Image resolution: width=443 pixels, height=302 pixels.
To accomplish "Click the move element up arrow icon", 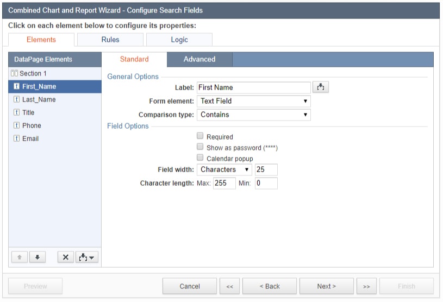I will 19,257.
